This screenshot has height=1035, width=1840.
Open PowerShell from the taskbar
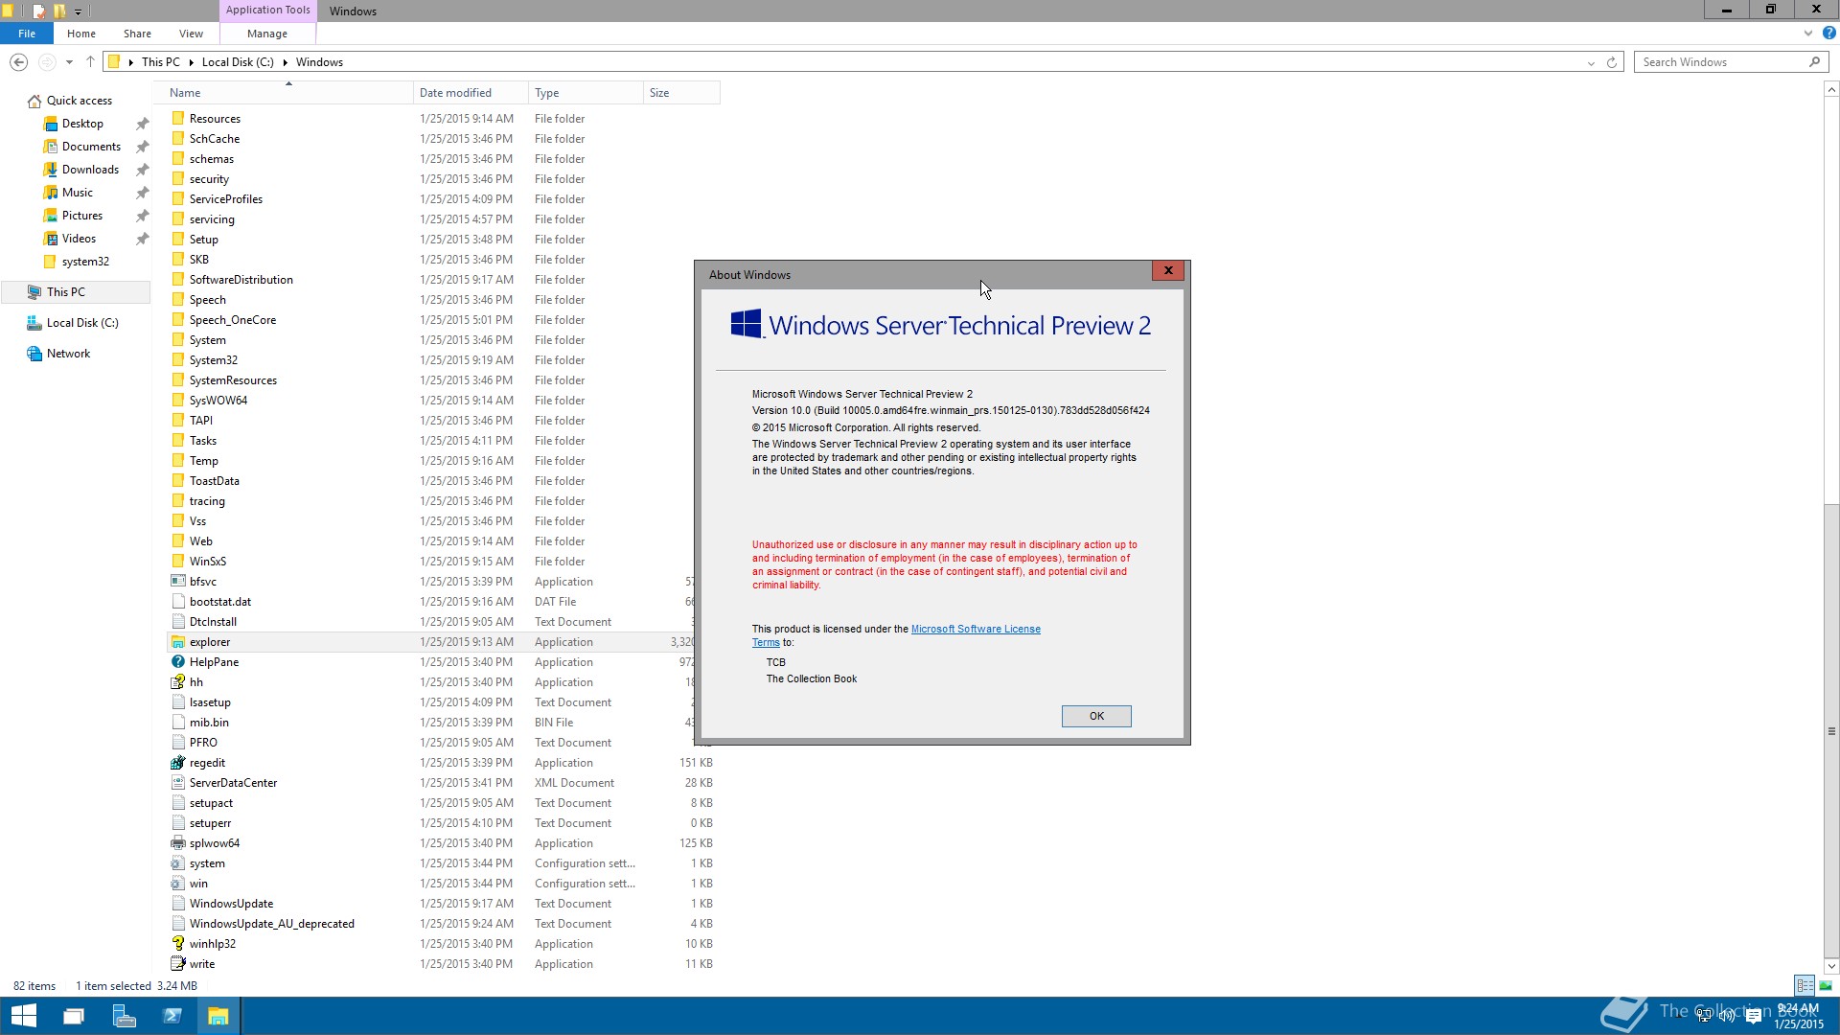172,1016
